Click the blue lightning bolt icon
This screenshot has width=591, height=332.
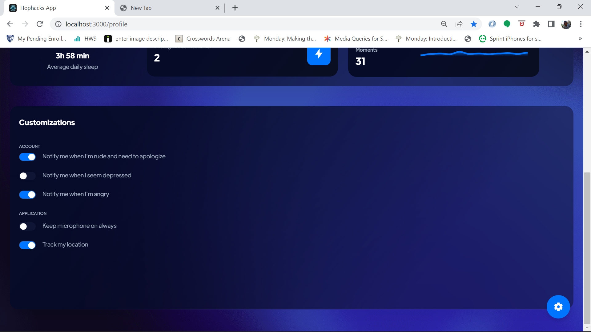tap(319, 54)
